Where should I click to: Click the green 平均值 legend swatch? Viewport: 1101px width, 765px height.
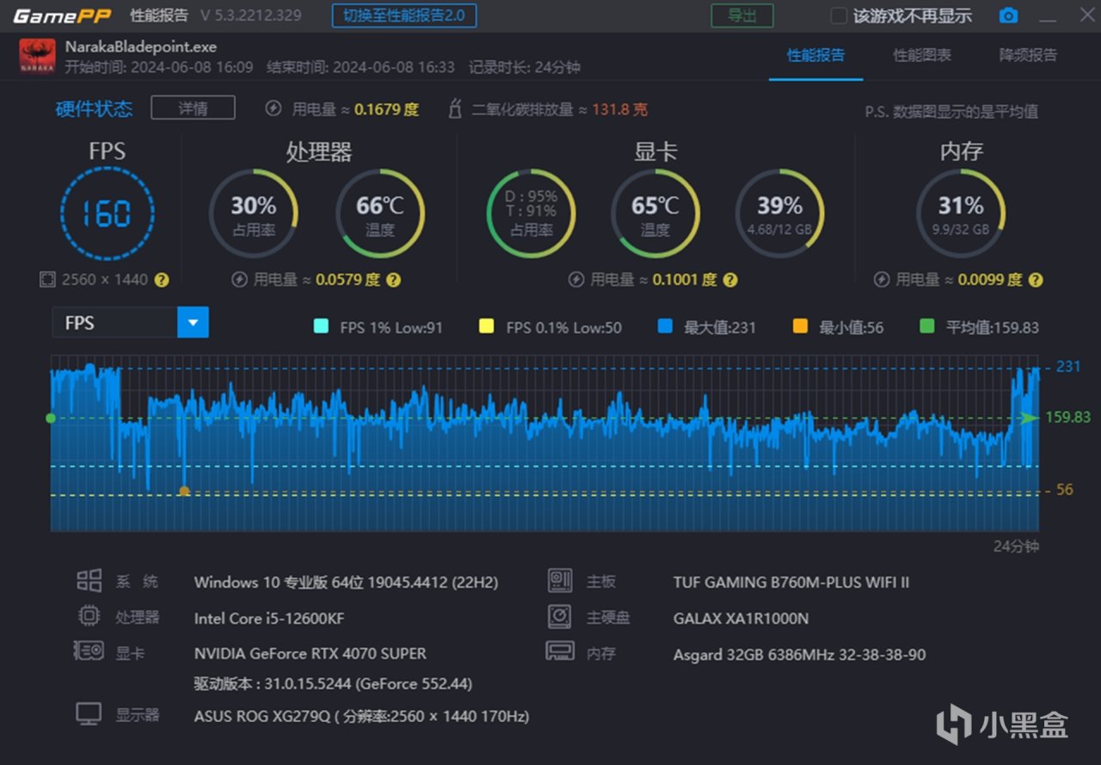click(x=926, y=326)
